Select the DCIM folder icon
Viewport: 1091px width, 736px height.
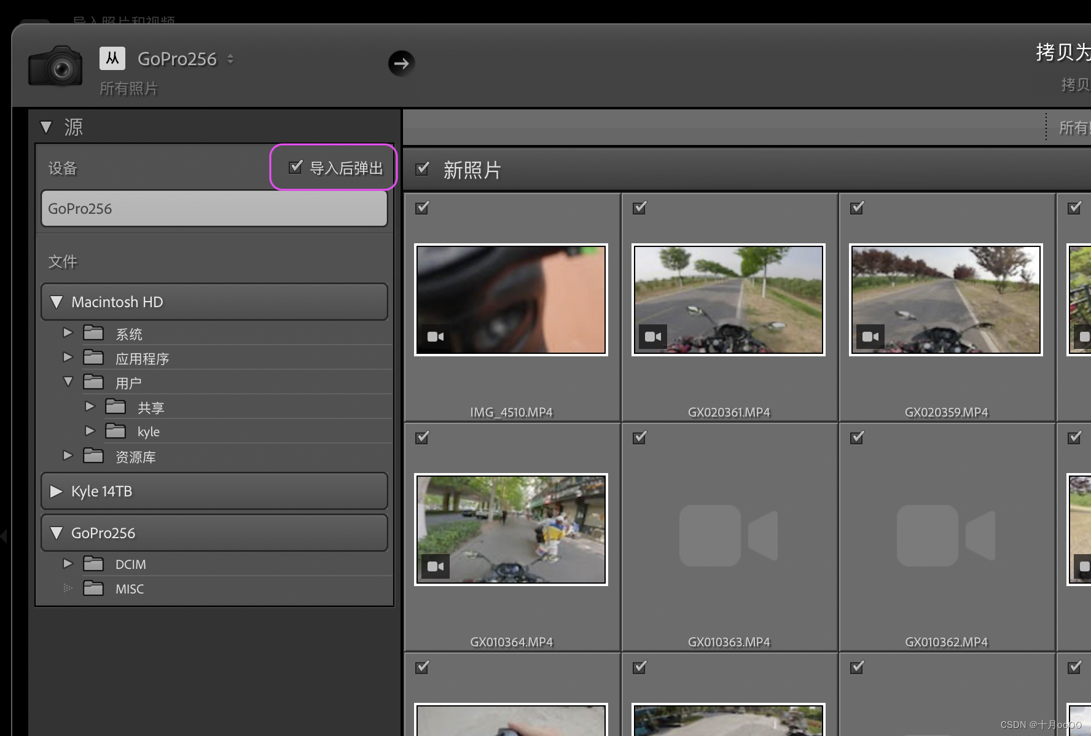click(x=93, y=563)
